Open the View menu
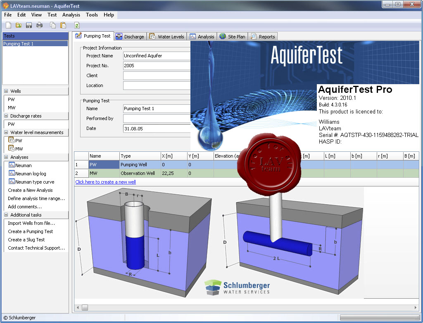423x323 pixels. click(36, 15)
